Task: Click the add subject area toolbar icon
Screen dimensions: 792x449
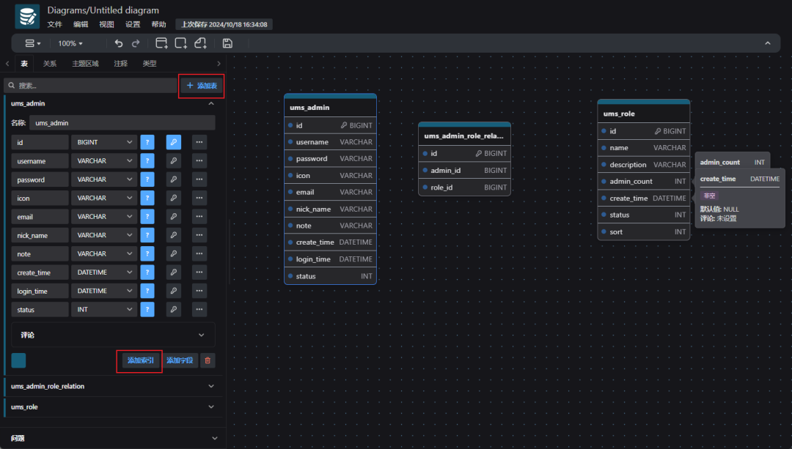Action: pyautogui.click(x=181, y=43)
